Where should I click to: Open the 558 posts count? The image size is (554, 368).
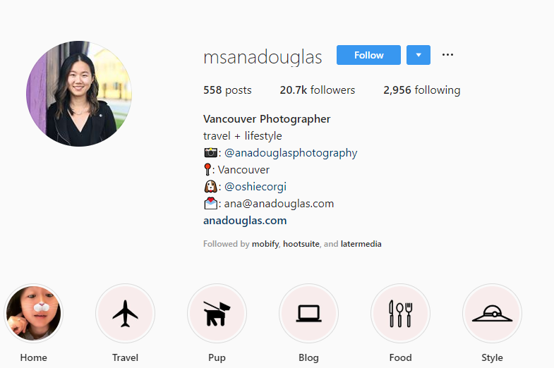(x=227, y=90)
